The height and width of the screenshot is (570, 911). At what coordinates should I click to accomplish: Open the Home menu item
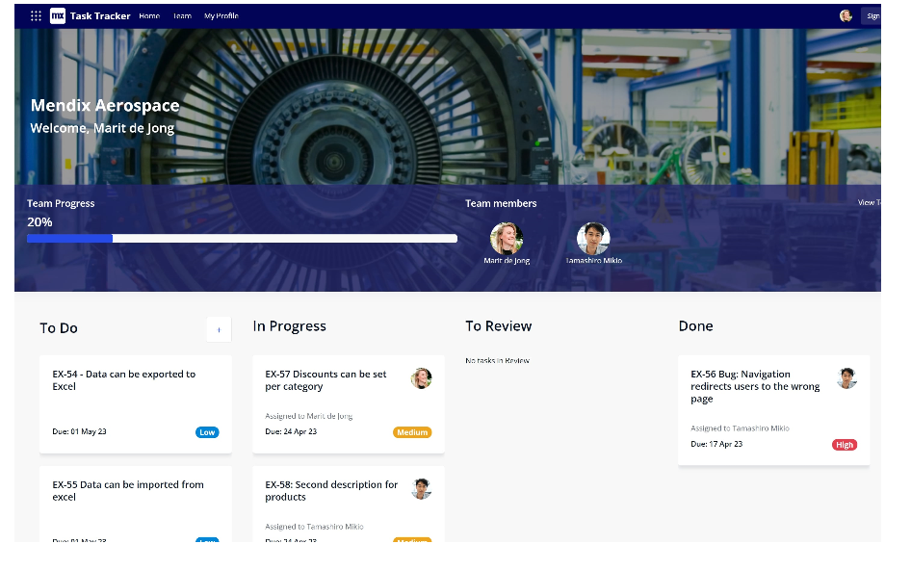click(x=148, y=15)
